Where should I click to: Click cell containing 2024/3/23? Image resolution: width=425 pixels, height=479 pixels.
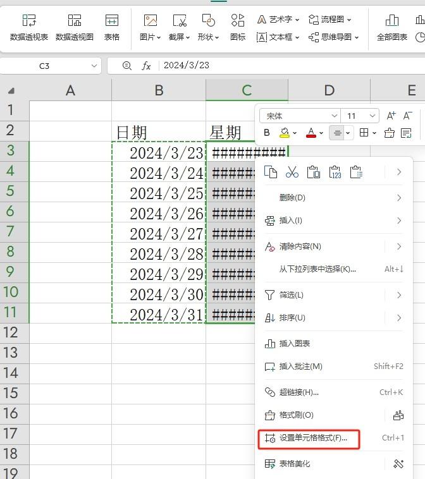point(159,152)
